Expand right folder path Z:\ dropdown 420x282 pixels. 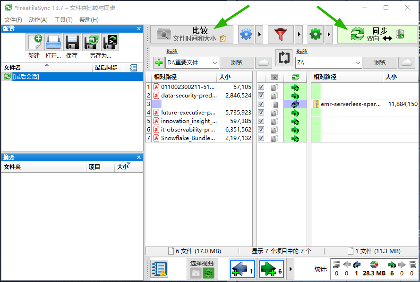click(358, 63)
